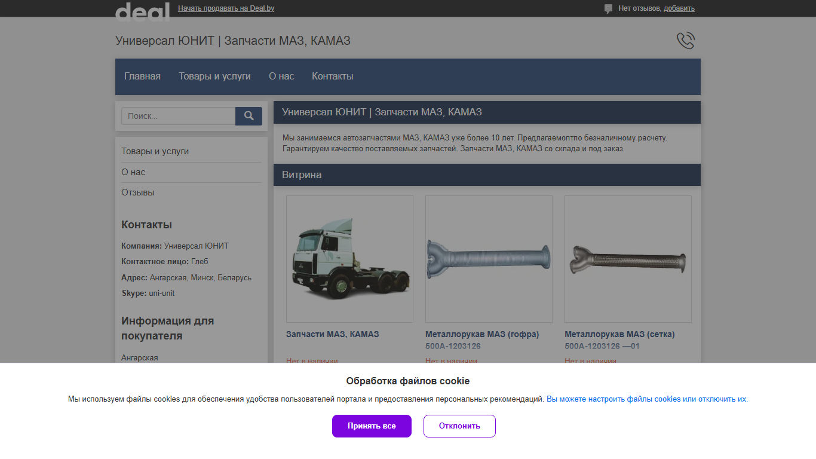Click the Поиск search input field
816x459 pixels.
[x=179, y=116]
